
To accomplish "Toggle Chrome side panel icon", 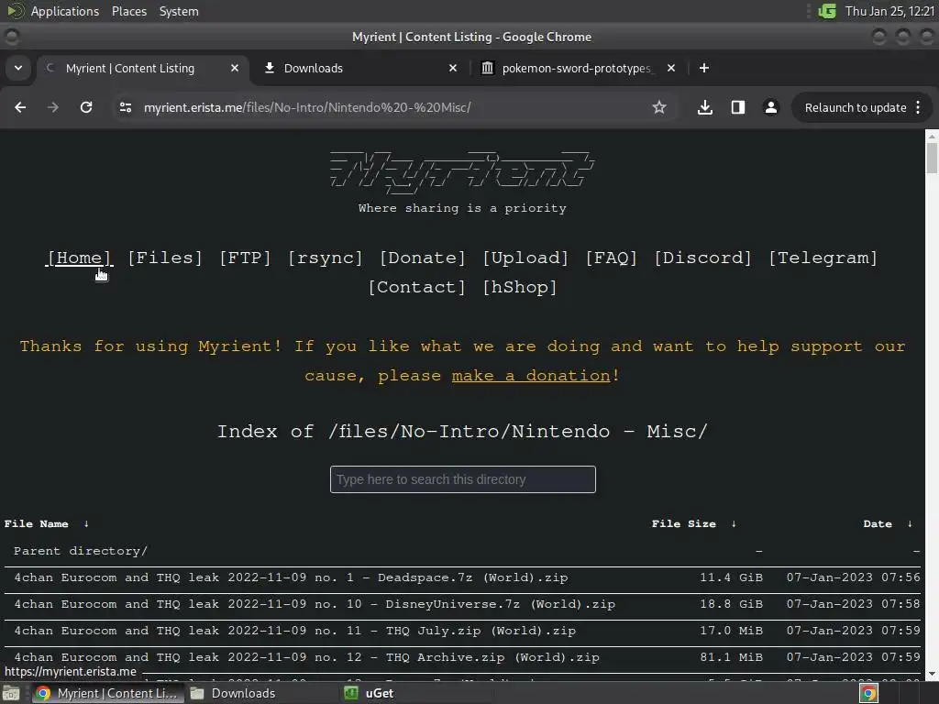I will coord(738,107).
